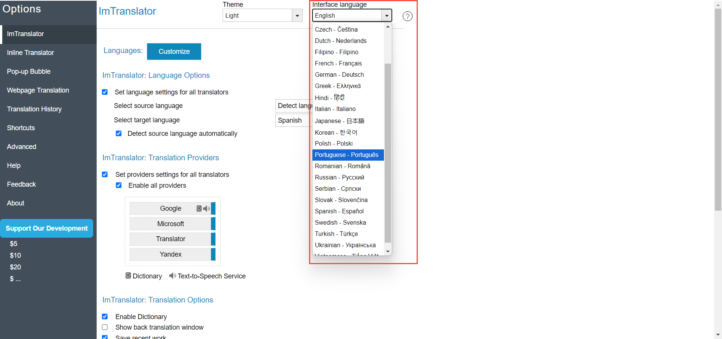This screenshot has width=722, height=339.
Task: Switch to Webpage Translation settings
Action: (48, 90)
